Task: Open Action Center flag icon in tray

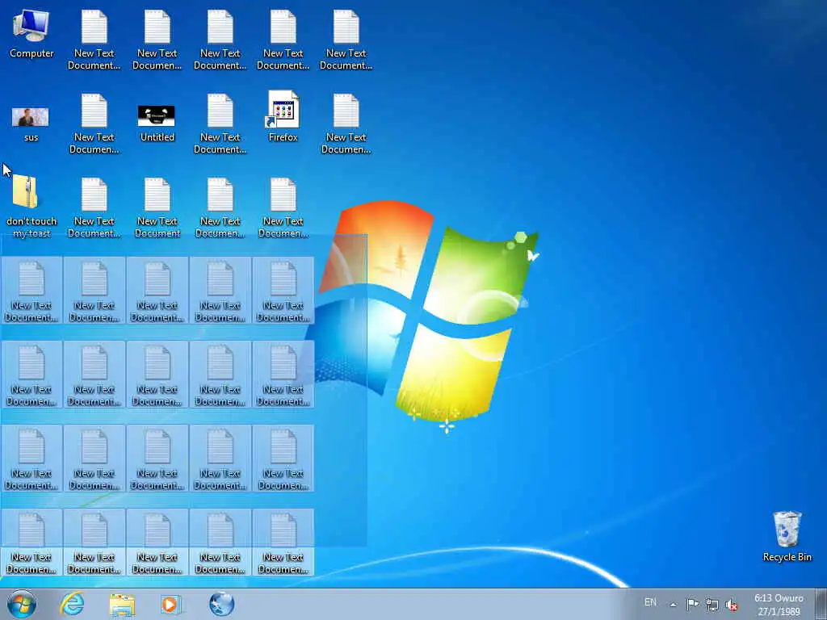Action: click(x=692, y=604)
